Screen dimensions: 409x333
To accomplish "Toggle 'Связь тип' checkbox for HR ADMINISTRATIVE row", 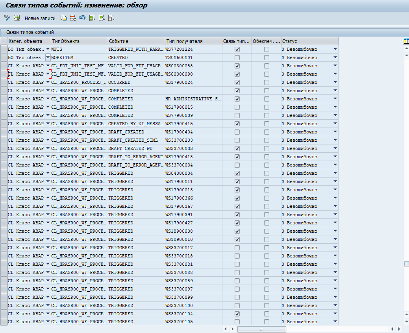I will coord(237,99).
